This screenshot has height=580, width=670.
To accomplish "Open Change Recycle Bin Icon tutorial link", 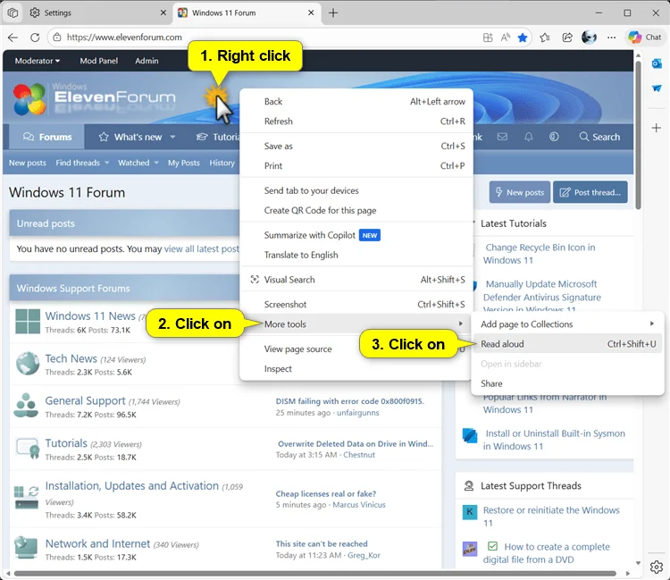I will tap(540, 254).
